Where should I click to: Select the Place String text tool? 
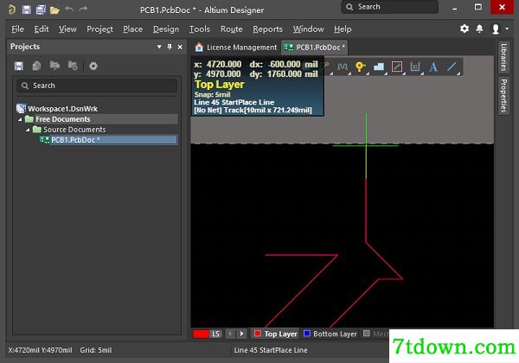pos(433,67)
